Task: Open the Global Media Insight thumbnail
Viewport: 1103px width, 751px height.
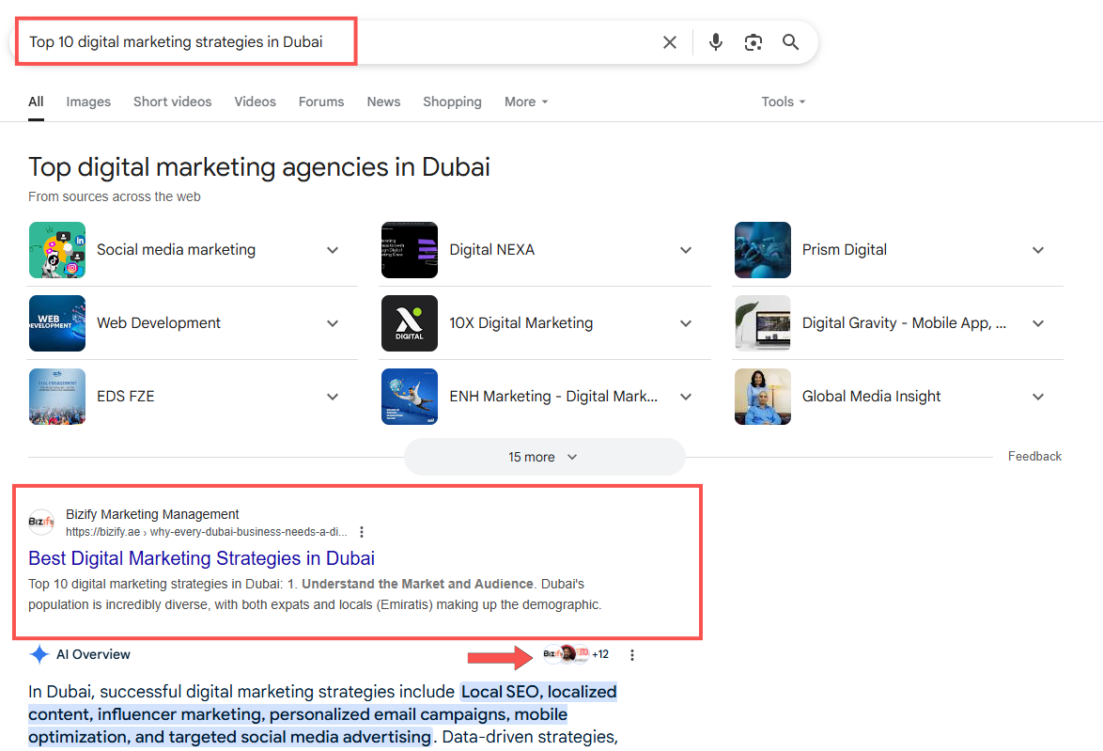Action: (x=763, y=397)
